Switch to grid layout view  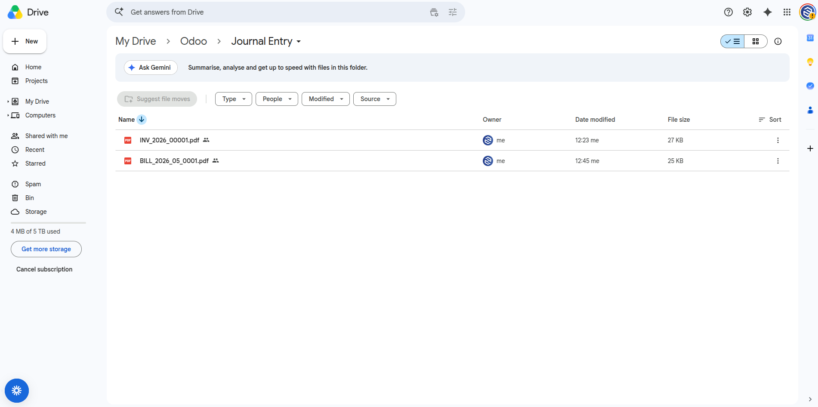[756, 41]
